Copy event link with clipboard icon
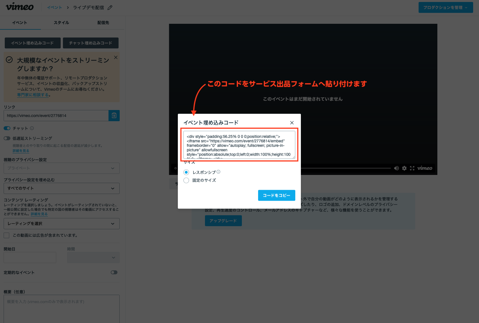 [114, 116]
